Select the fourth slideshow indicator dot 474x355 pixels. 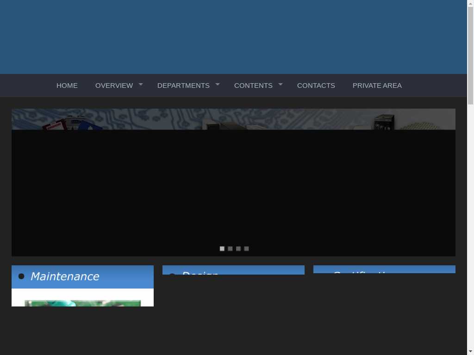pyautogui.click(x=246, y=248)
